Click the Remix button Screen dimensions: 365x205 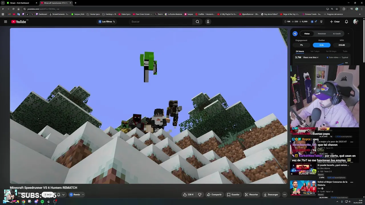tap(75, 195)
